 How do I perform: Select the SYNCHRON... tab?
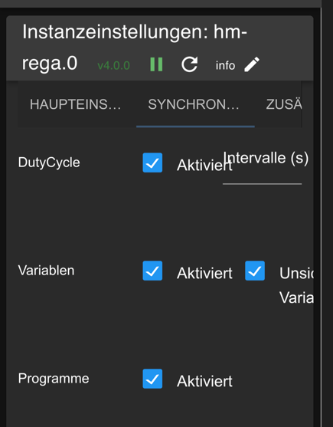pos(193,104)
